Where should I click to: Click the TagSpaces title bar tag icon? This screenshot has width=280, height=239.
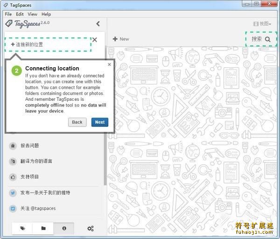tap(6, 5)
